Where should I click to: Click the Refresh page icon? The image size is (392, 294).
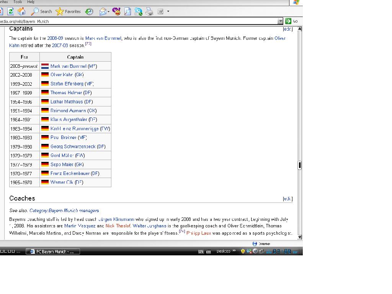[x=11, y=11]
